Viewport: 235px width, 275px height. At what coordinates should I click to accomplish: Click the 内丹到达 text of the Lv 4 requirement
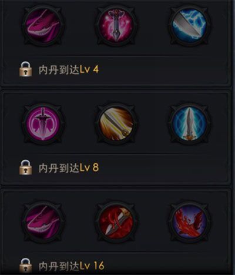tap(59, 69)
